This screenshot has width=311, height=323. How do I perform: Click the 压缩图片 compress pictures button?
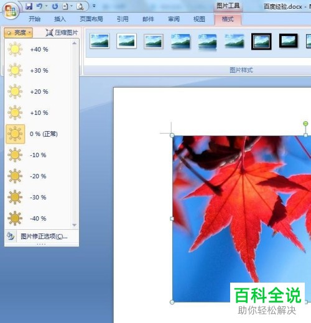(x=62, y=32)
